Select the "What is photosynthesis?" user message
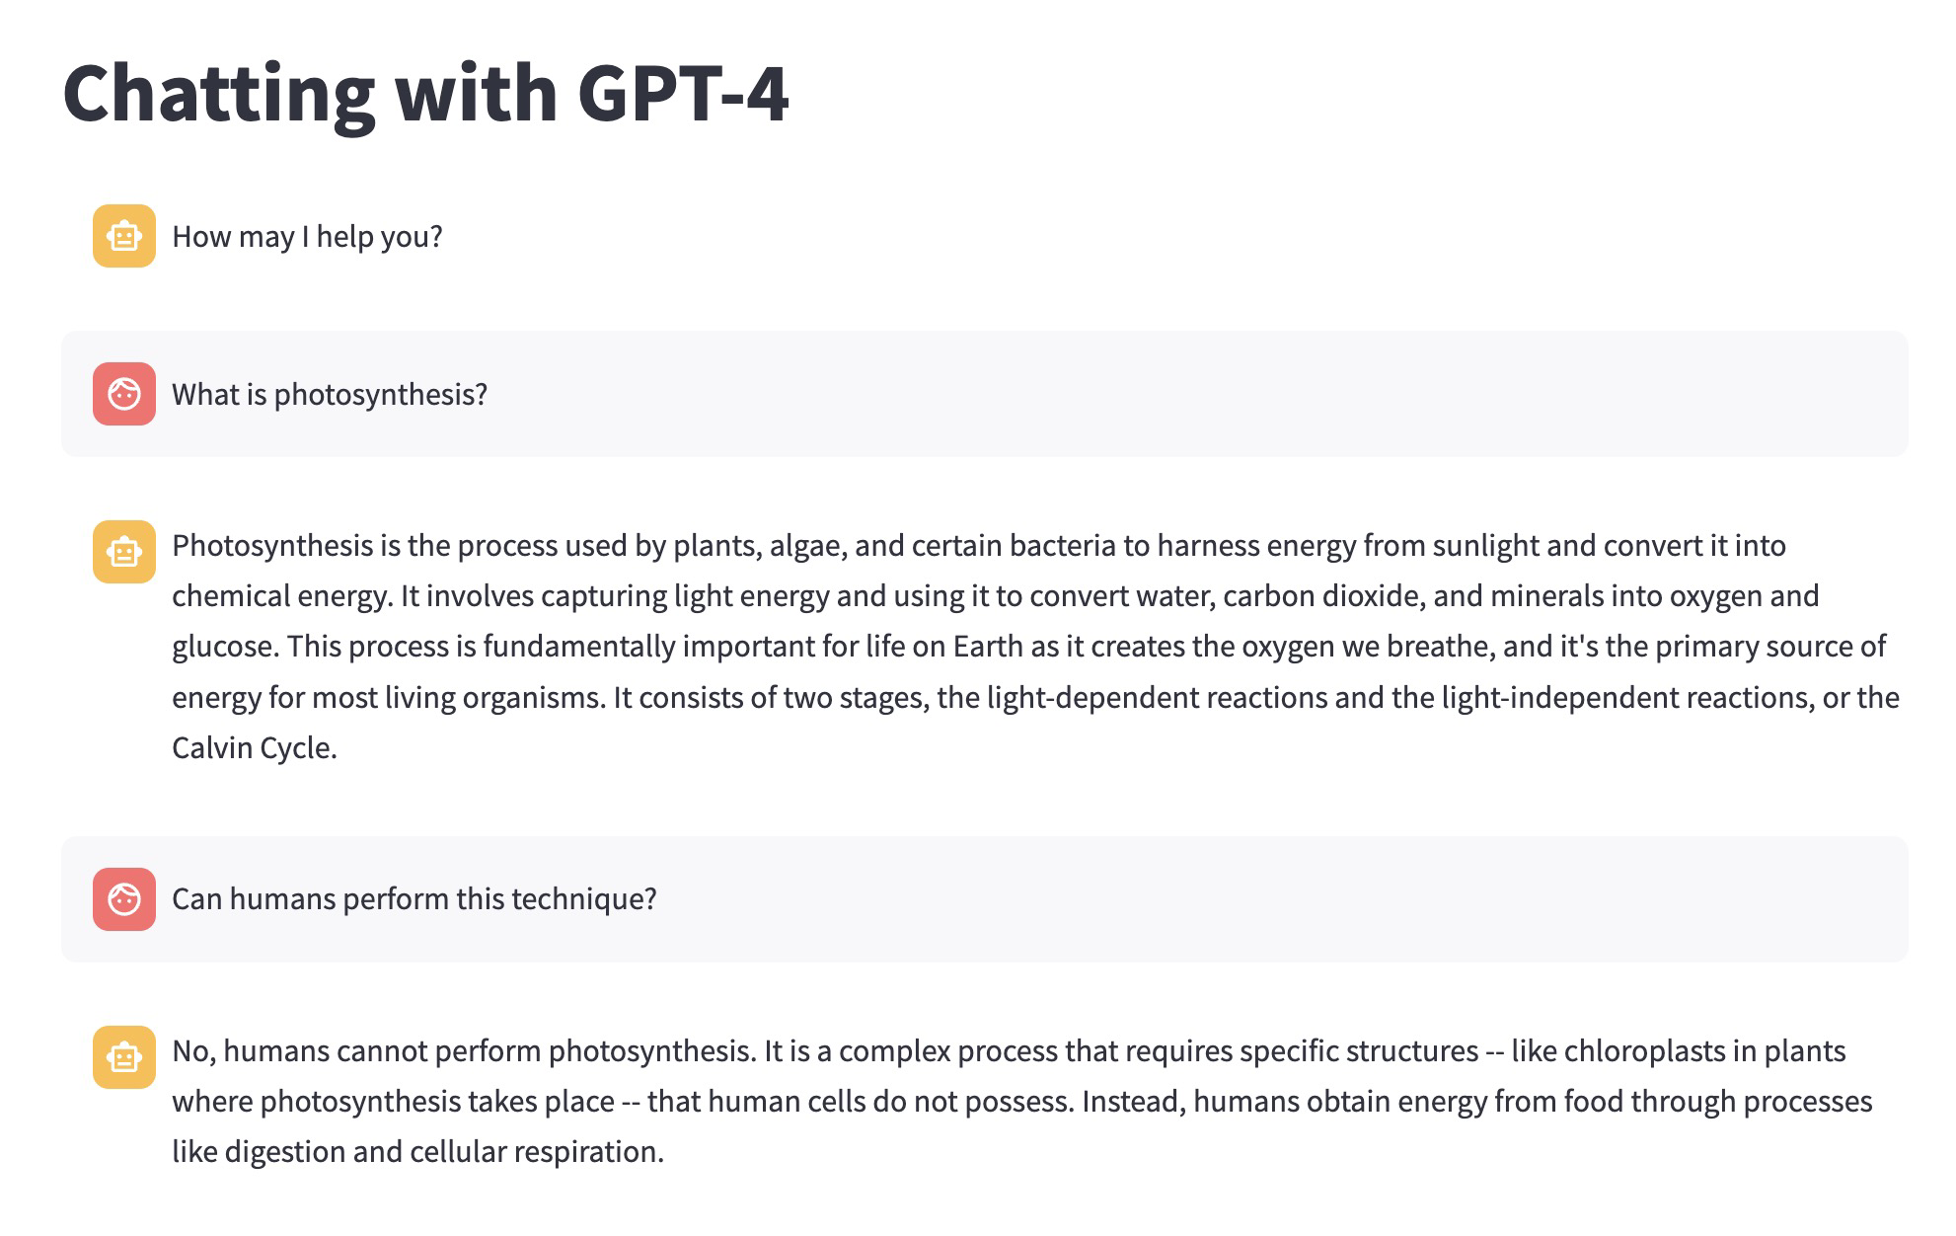Screen dimensions: 1956x1236 [x=330, y=395]
